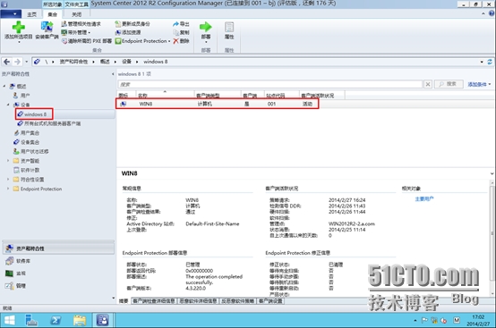
Task: Select the Collection ribbon tab
Action: pyautogui.click(x=53, y=14)
